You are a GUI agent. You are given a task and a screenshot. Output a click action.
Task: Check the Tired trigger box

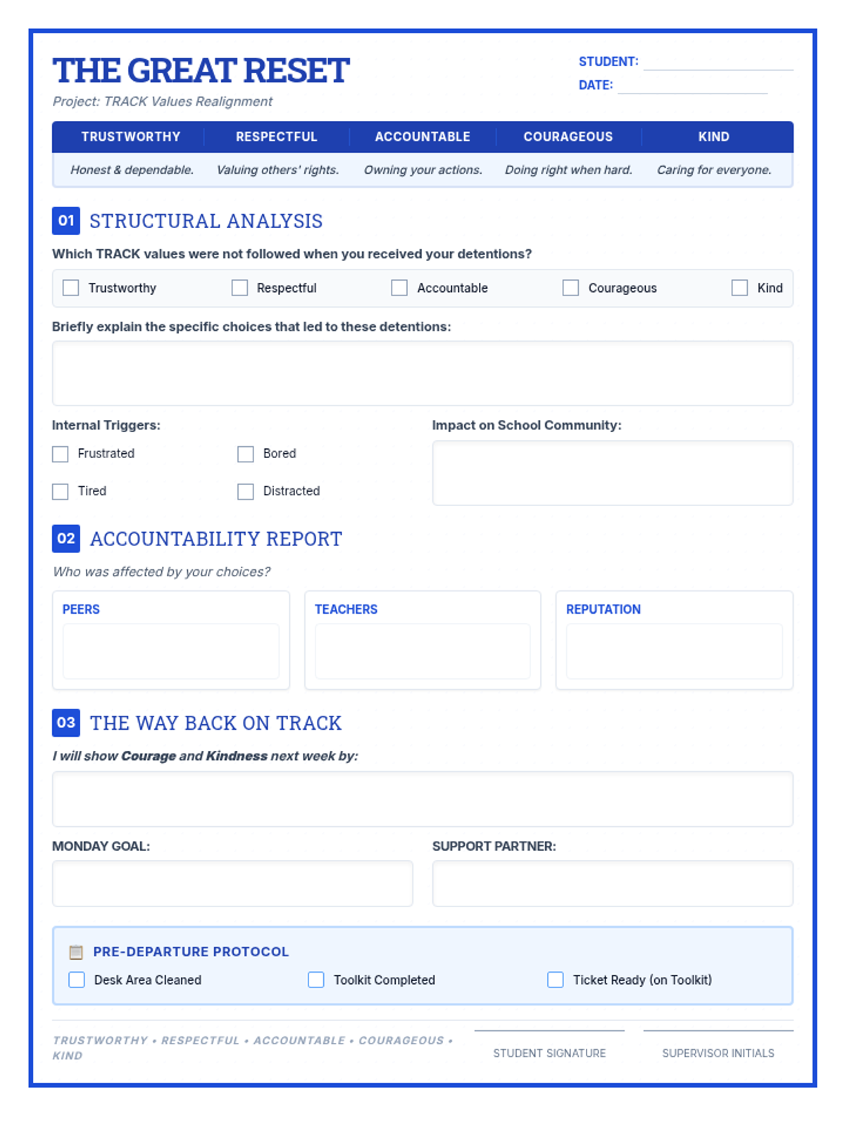[x=61, y=491]
